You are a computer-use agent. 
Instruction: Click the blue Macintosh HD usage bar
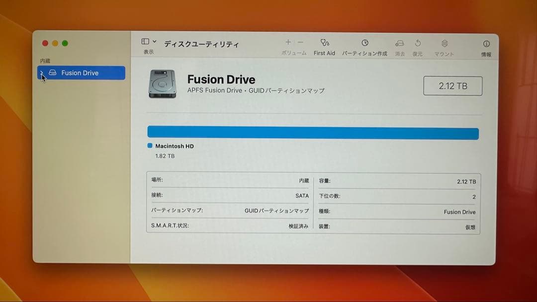tap(313, 133)
